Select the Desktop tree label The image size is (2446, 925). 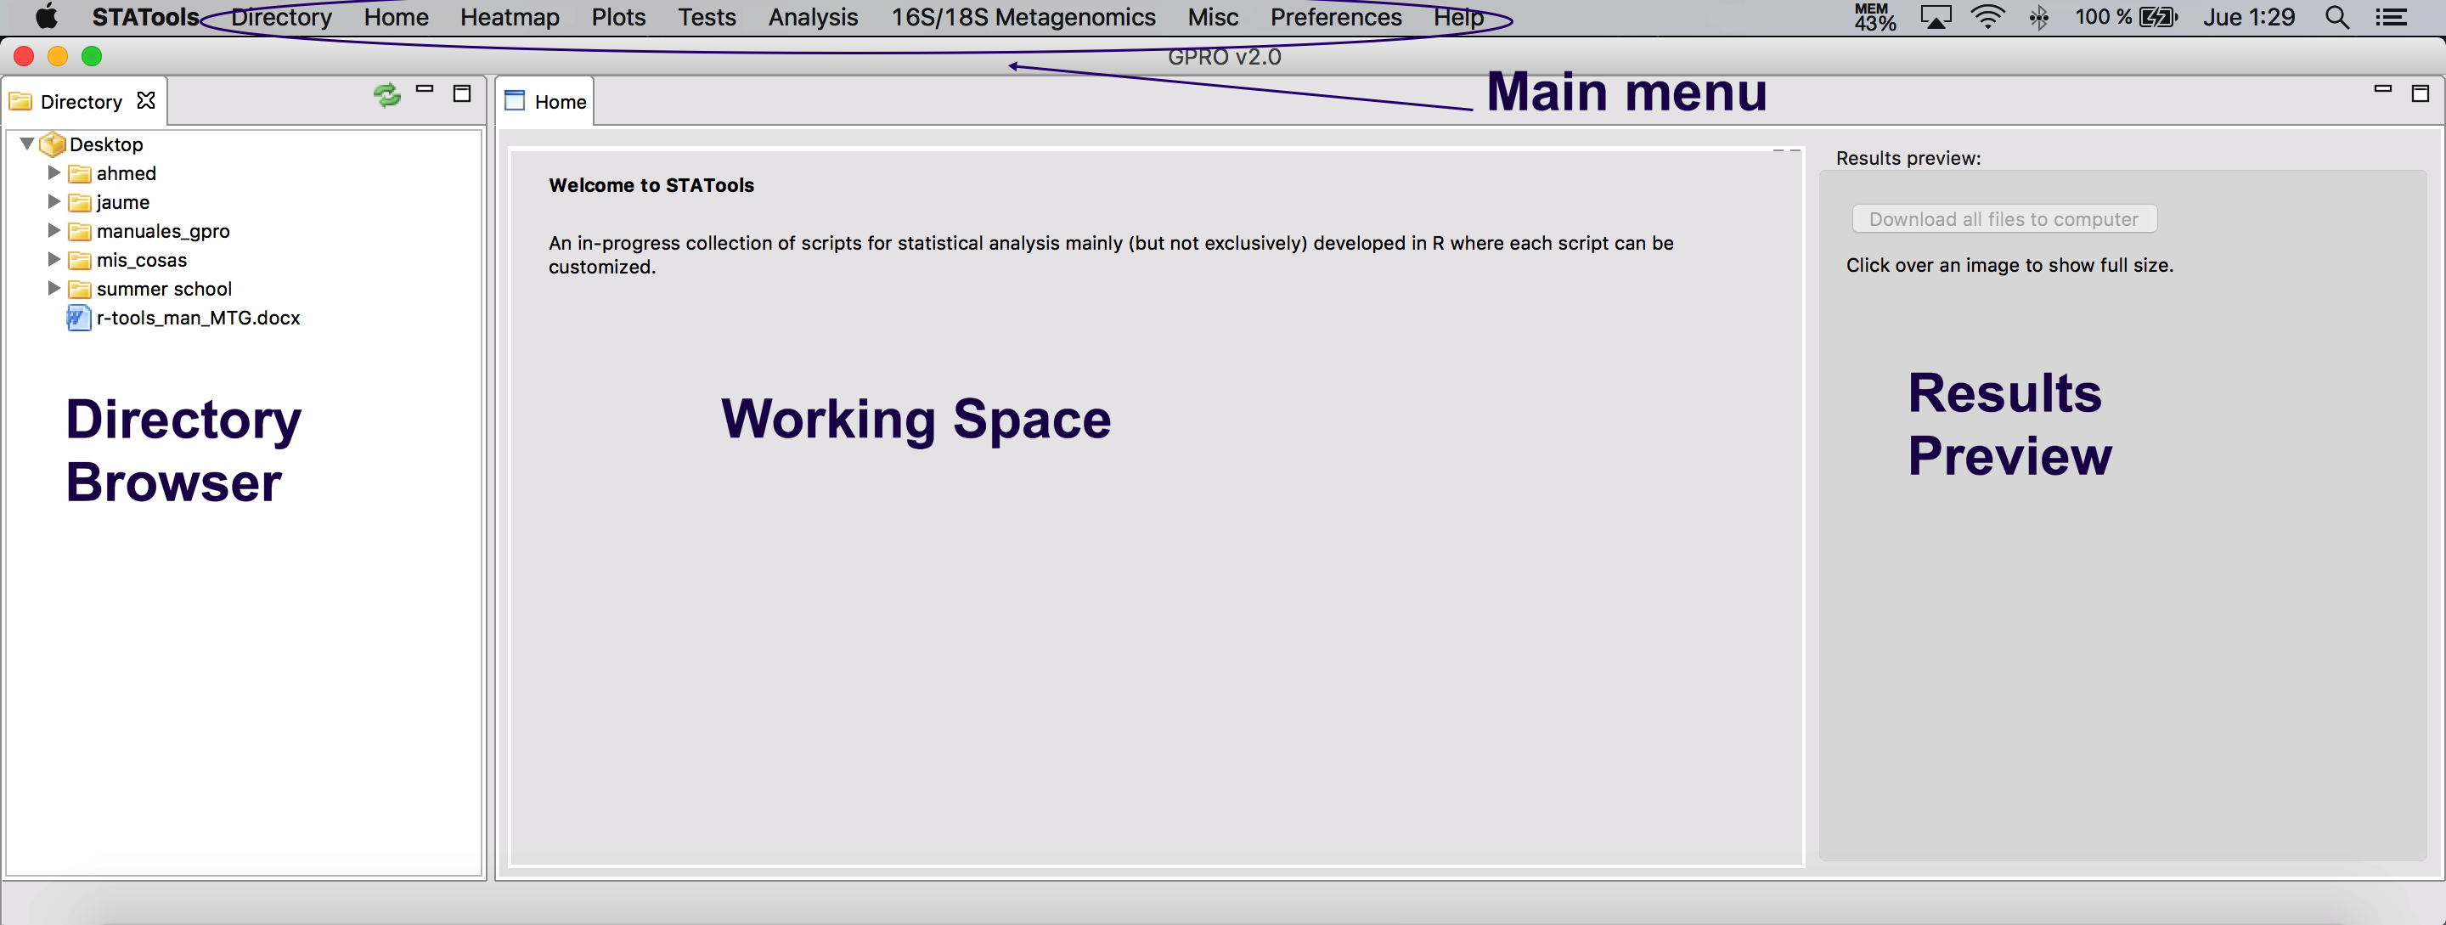106,144
